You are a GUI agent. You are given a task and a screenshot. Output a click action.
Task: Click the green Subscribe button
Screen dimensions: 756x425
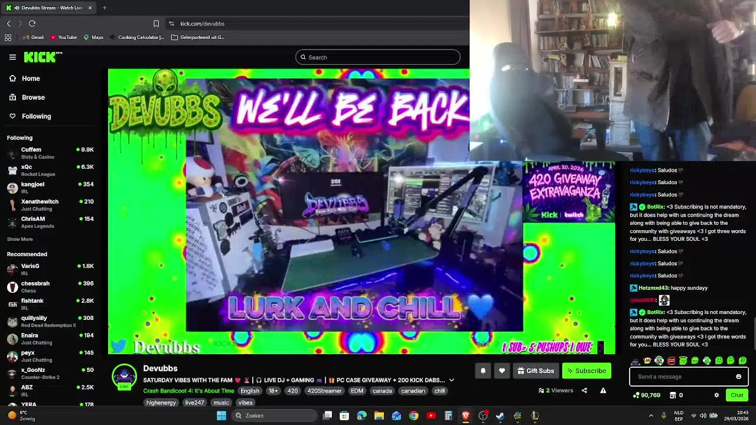pos(586,371)
